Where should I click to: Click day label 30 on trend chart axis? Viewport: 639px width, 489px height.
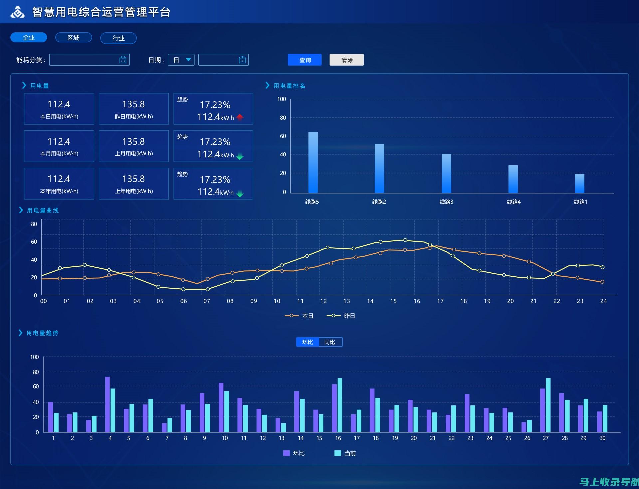[x=602, y=438]
